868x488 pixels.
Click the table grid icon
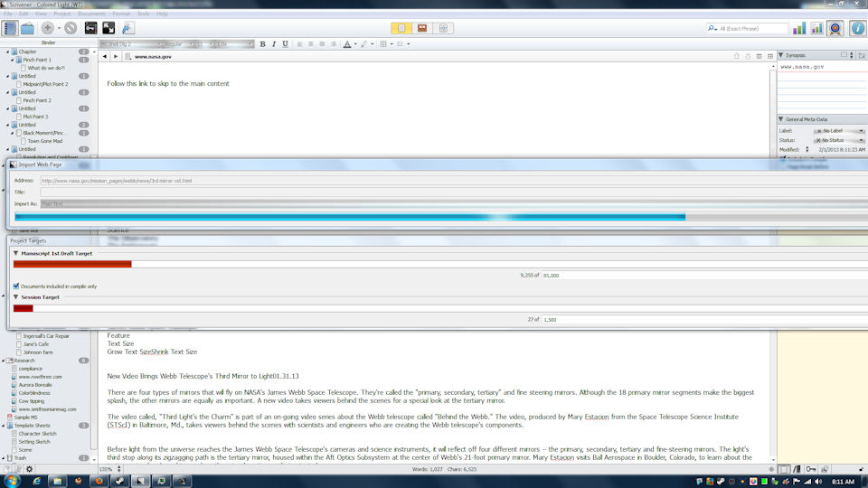click(x=383, y=44)
